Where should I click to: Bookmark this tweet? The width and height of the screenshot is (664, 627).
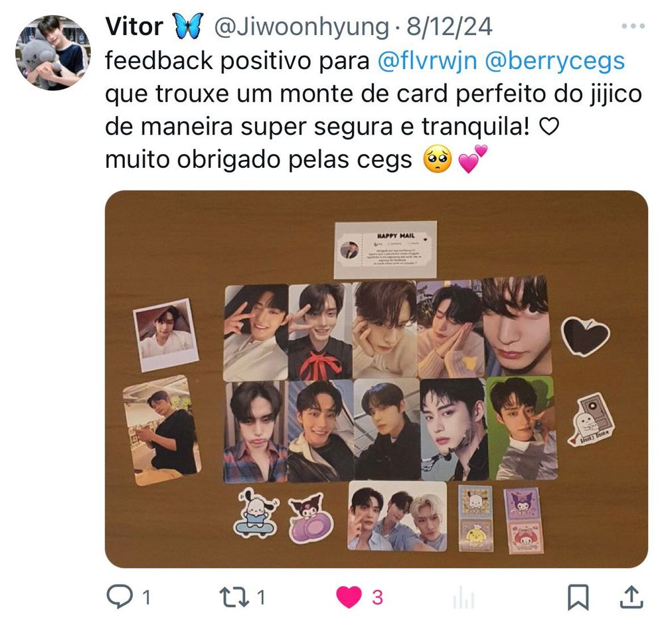point(578,597)
